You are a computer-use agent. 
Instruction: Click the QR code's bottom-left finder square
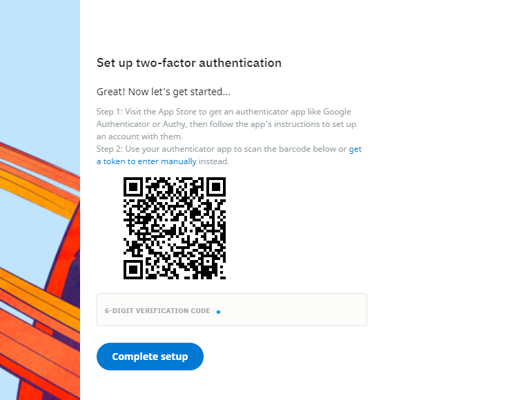tap(133, 269)
